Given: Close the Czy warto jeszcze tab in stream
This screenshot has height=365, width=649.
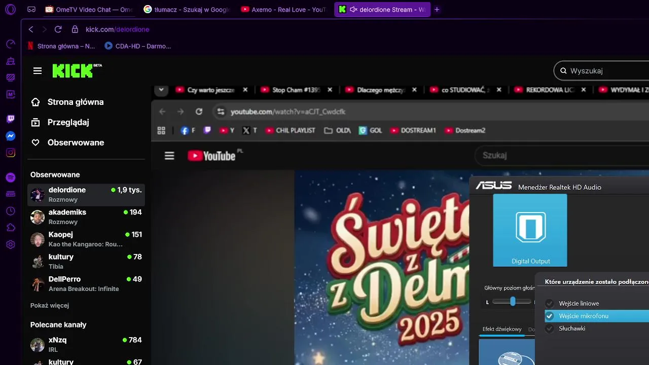Looking at the screenshot, I should pyautogui.click(x=245, y=90).
